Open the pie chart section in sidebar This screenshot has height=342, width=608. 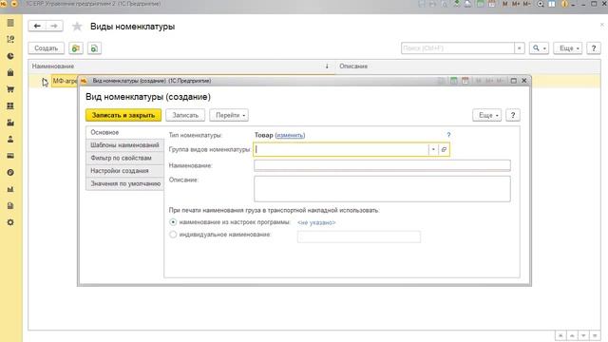(x=10, y=56)
